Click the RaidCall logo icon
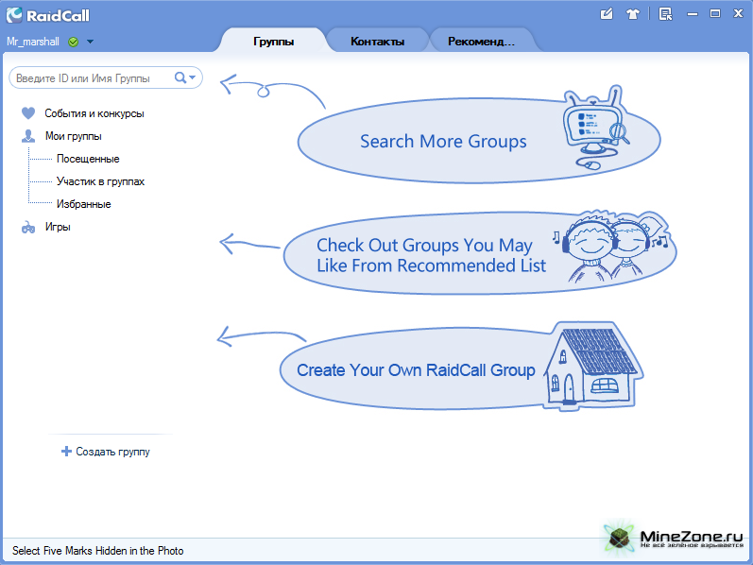The width and height of the screenshot is (753, 565). click(14, 14)
